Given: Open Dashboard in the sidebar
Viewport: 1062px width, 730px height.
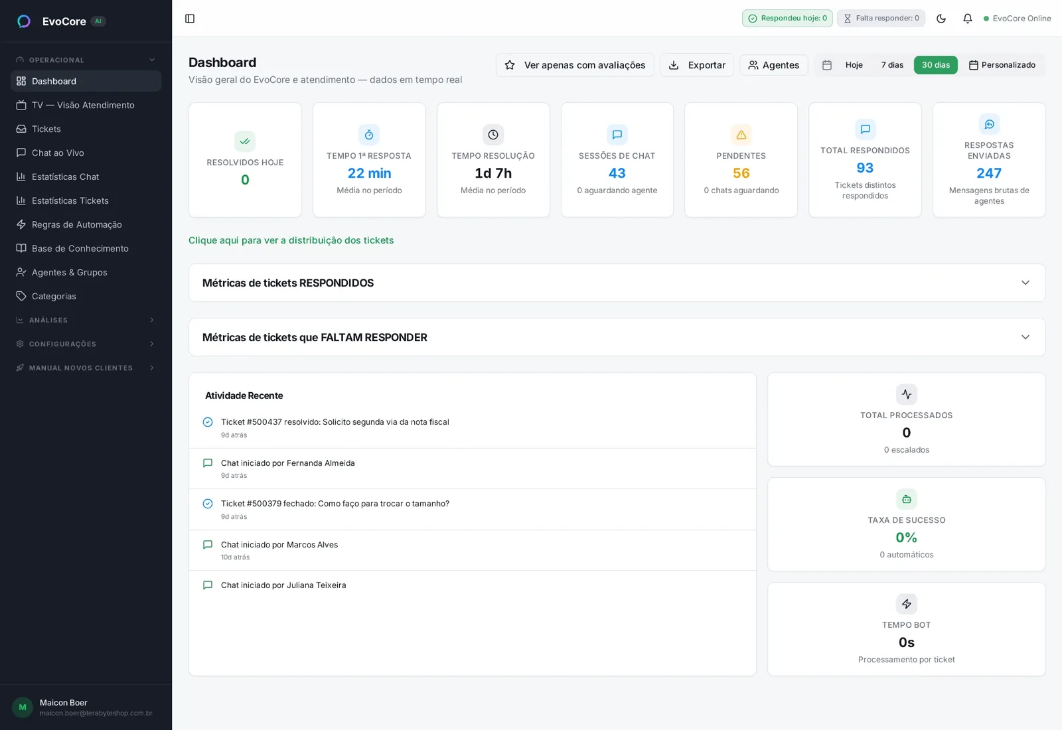Looking at the screenshot, I should [86, 81].
